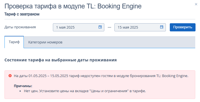Click the Нет цен reason text
The image size is (200, 102).
tap(85, 91)
